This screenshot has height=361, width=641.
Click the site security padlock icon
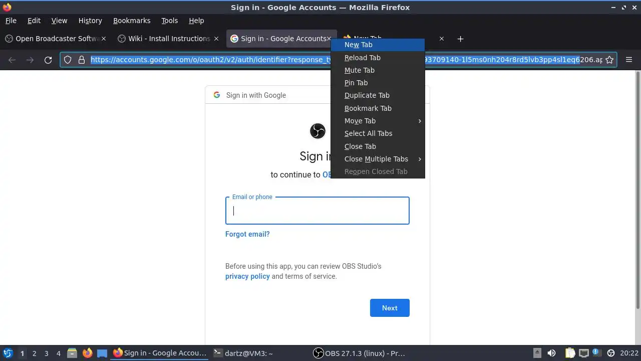coord(81,60)
